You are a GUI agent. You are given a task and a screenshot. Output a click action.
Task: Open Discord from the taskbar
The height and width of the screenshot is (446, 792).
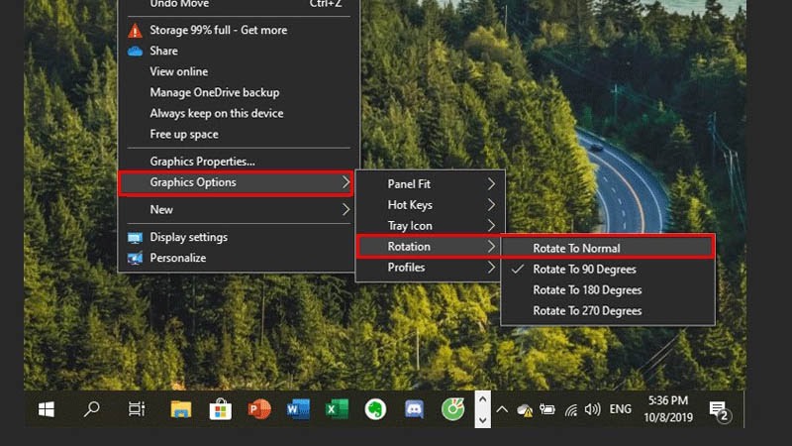pyautogui.click(x=414, y=408)
